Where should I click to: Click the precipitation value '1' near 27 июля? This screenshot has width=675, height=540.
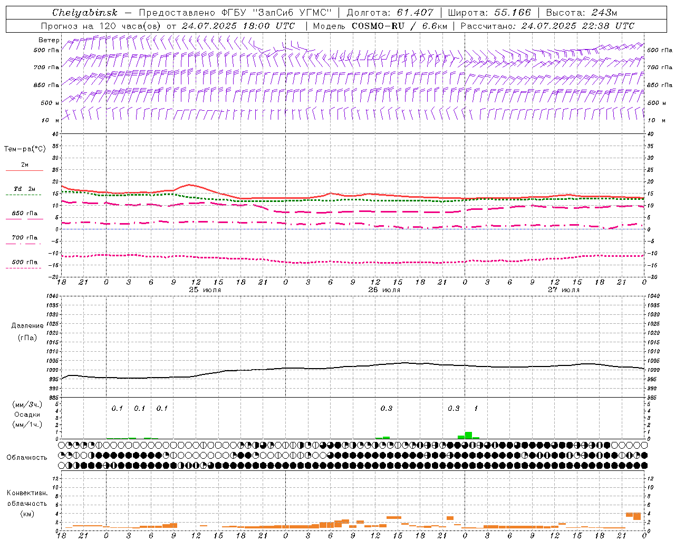coord(476,409)
